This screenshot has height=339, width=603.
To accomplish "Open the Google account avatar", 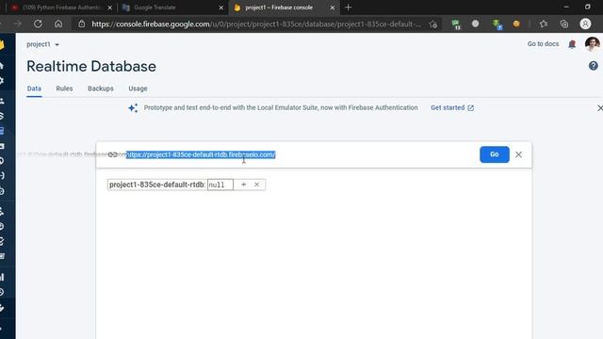I will pyautogui.click(x=593, y=44).
